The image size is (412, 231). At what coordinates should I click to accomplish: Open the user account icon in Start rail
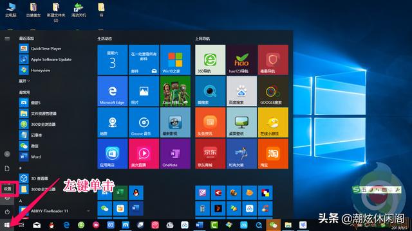(x=7, y=154)
